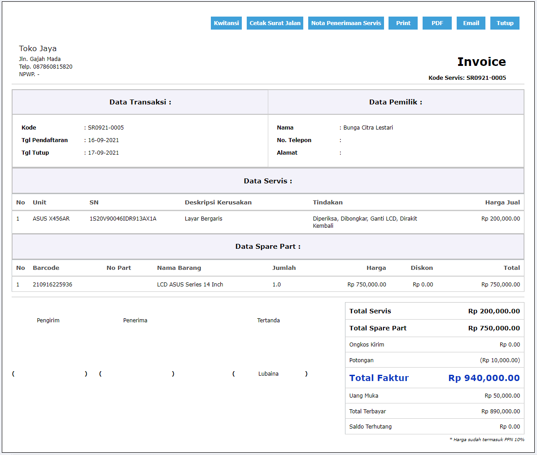Viewport: 537px width, 455px height.
Task: Open Cetak Surat Jalan
Action: pyautogui.click(x=275, y=23)
